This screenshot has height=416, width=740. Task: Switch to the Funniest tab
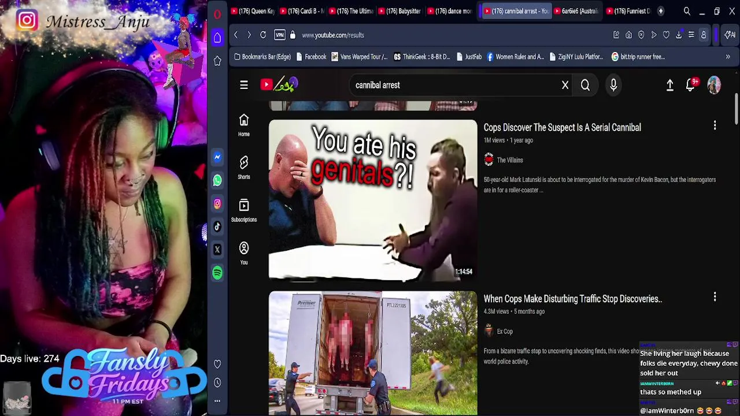coord(628,11)
